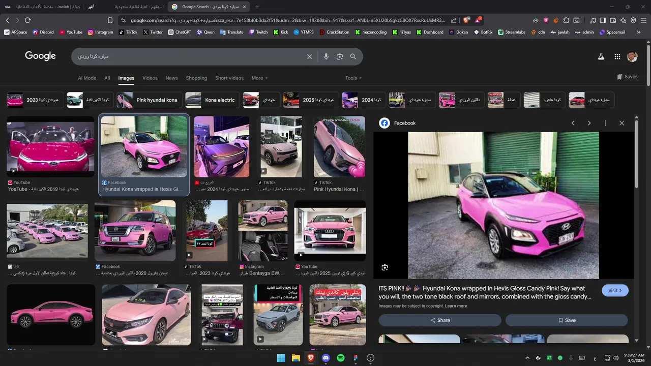Open the Brave Wallet icon
The width and height of the screenshot is (651, 366).
(613, 20)
